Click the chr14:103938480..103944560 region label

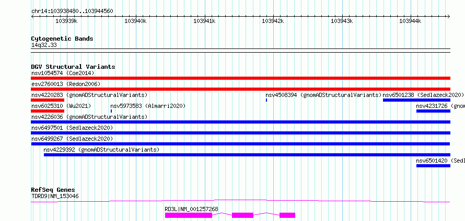[72, 11]
